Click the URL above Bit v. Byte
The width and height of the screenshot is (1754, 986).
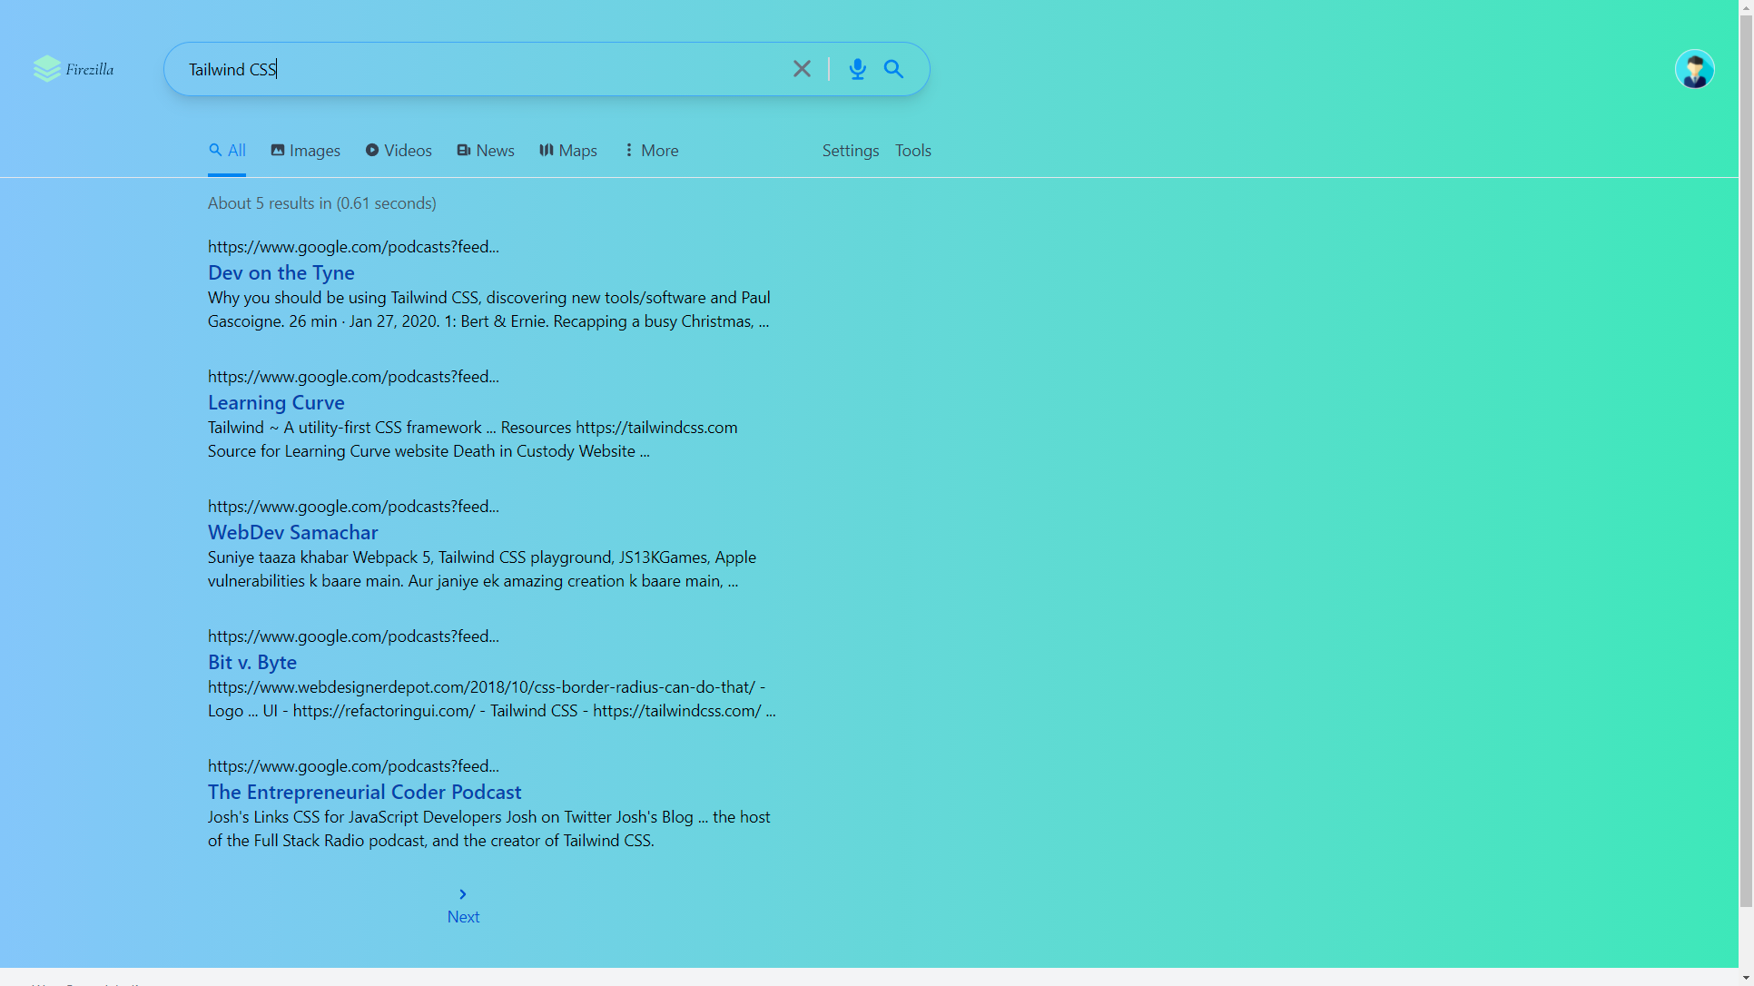[353, 636]
